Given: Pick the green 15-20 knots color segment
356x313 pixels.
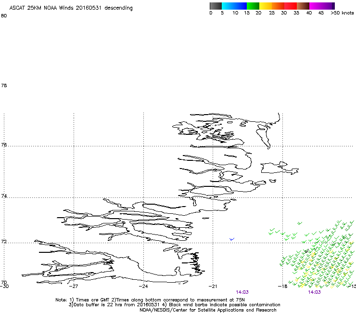Looking at the screenshot, I should [x=253, y=6].
